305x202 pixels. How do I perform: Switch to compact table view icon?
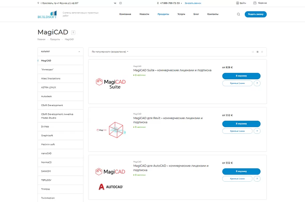[262, 52]
